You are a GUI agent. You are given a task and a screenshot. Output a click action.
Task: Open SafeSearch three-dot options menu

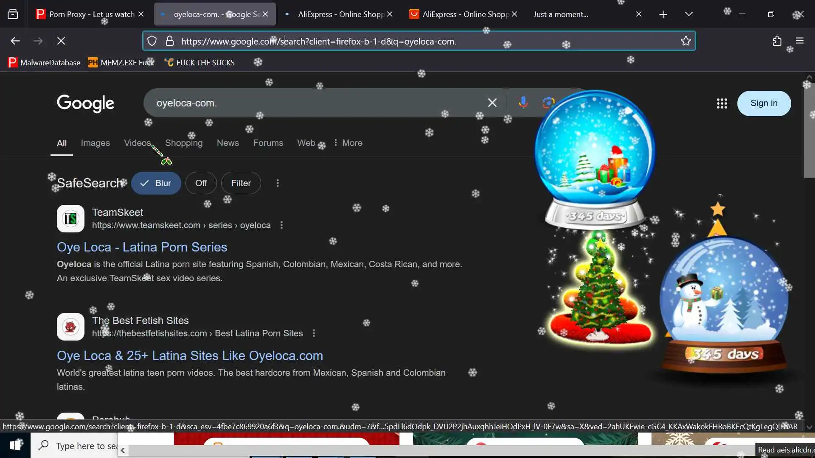[x=278, y=183]
